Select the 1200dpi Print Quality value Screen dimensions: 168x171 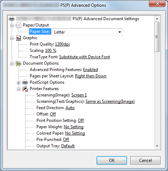[62, 44]
